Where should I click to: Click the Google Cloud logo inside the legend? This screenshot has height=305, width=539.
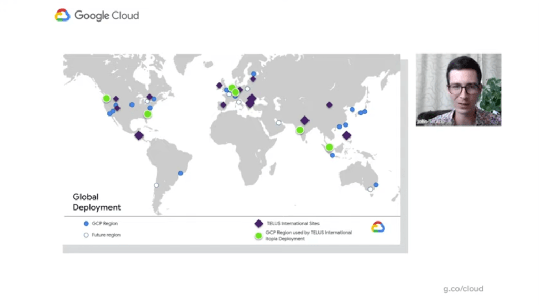378,227
